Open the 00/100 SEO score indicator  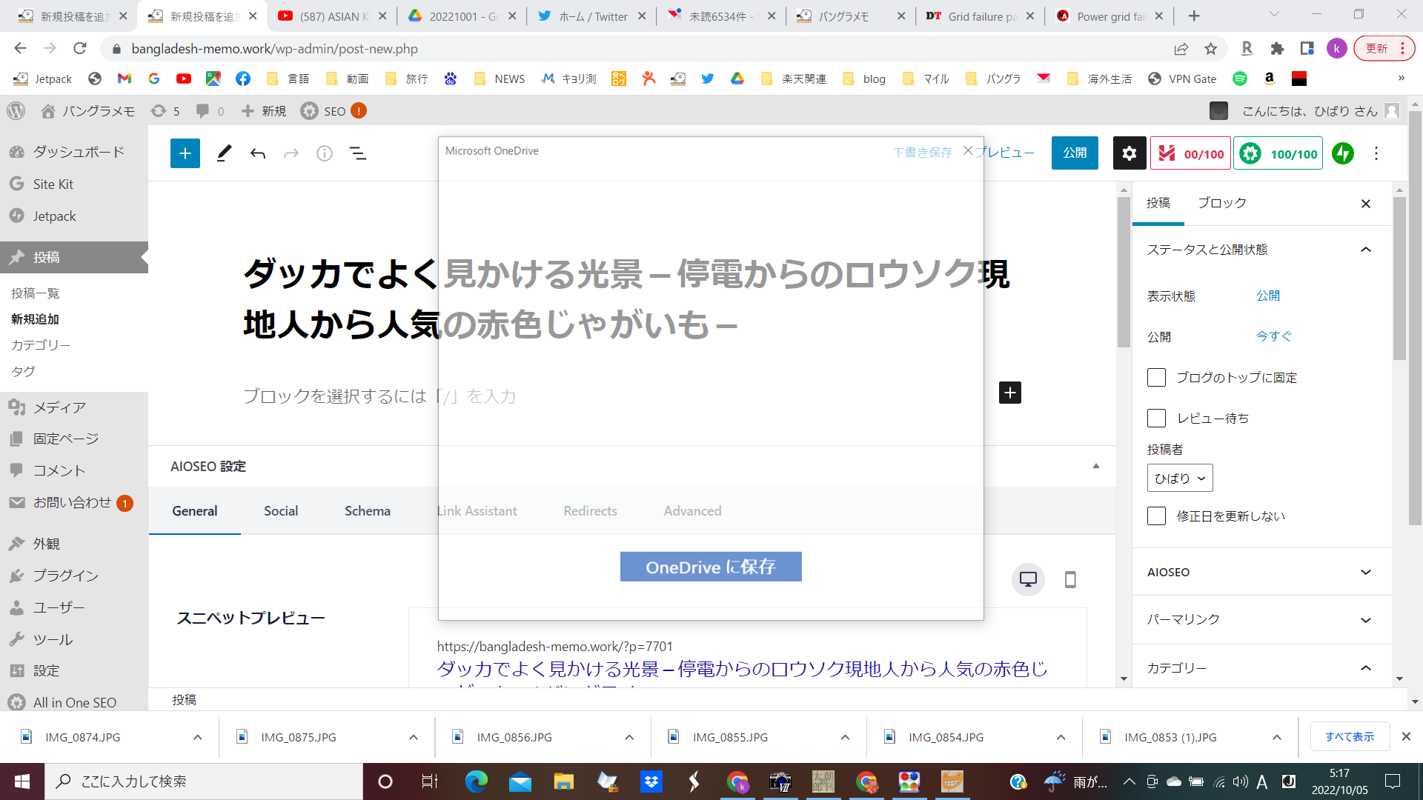[x=1190, y=153]
